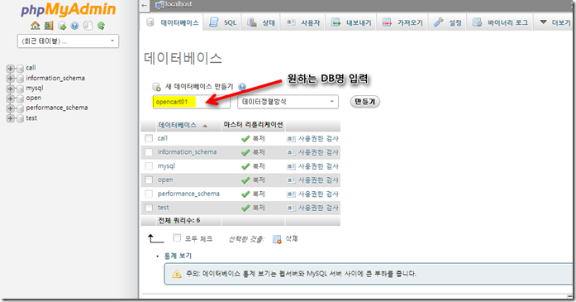Tick checkbox for call database
Image resolution: width=576 pixels, height=302 pixels.
coord(149,138)
